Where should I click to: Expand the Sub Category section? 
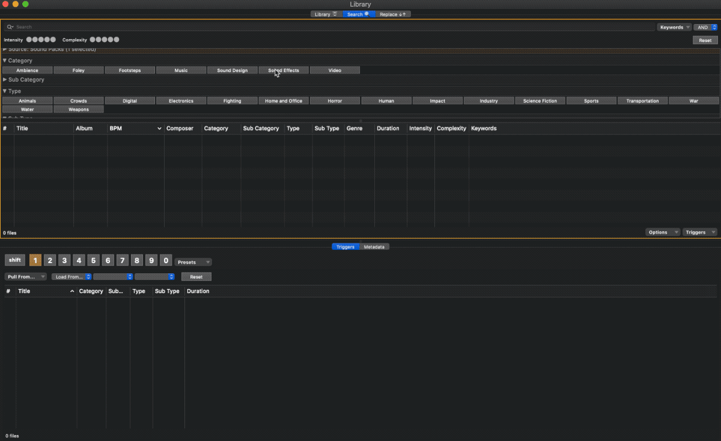point(5,79)
